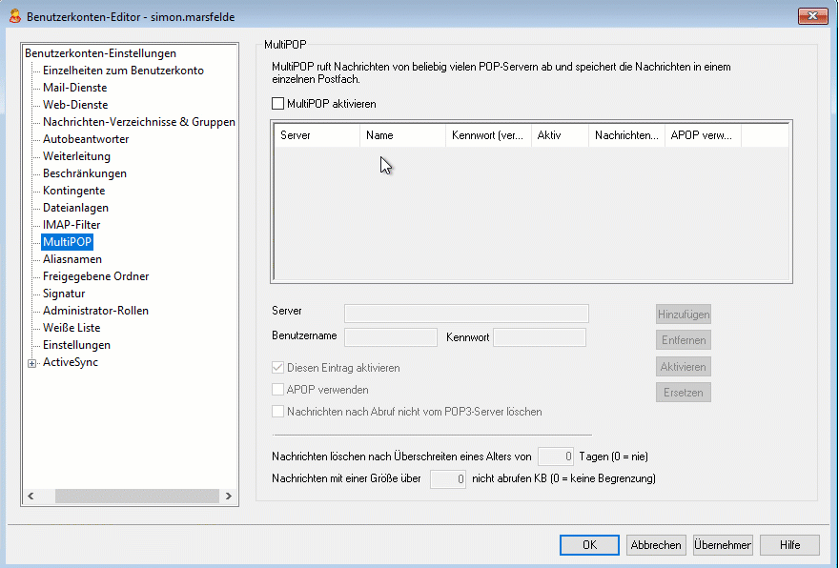Select Mail-Dienste in the settings tree
Viewport: 839px width, 568px height.
click(x=74, y=88)
